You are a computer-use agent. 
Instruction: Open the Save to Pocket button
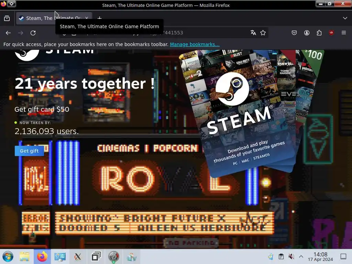pos(294,33)
